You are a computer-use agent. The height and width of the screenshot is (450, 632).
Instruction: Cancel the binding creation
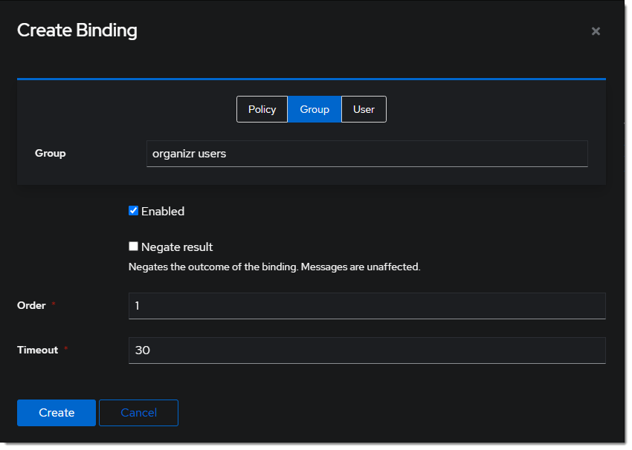(x=138, y=413)
